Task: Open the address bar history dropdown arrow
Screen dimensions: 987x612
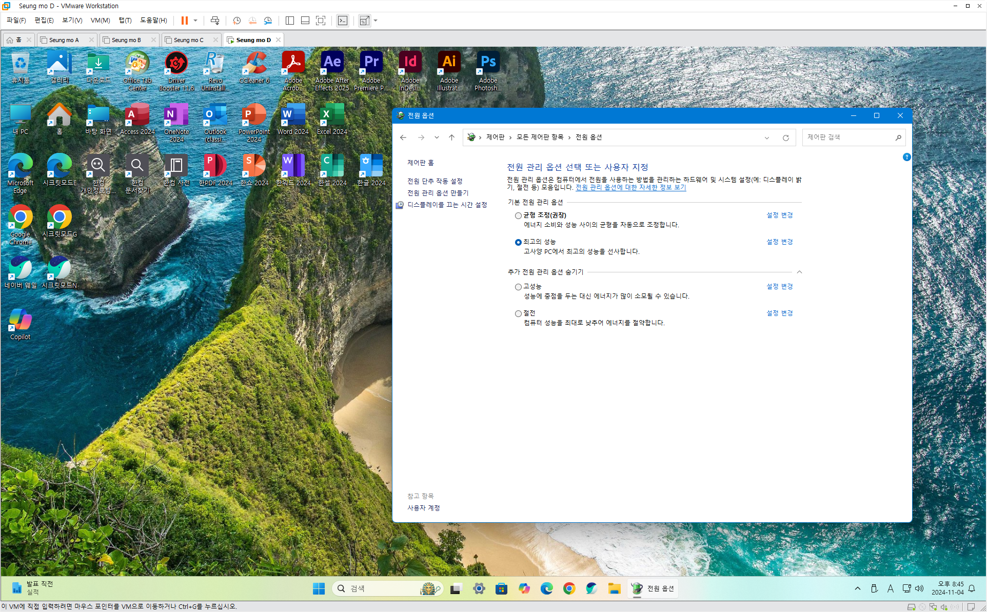Action: click(x=767, y=137)
